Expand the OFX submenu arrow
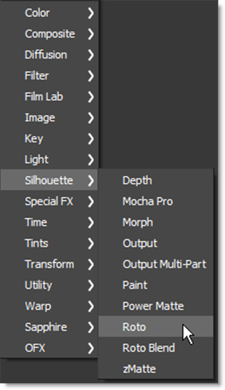 click(x=91, y=348)
